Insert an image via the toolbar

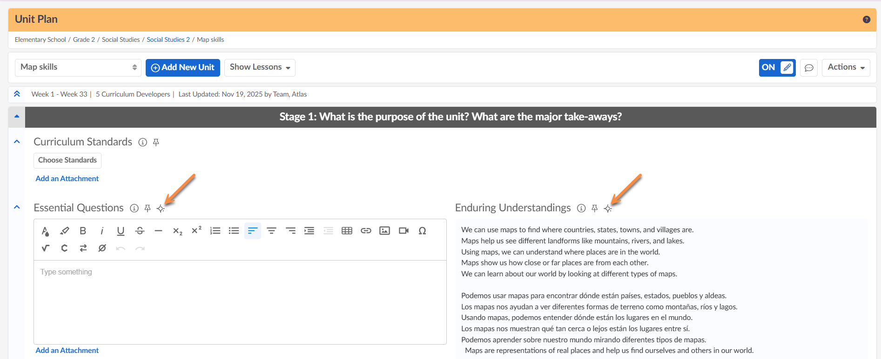pos(384,231)
